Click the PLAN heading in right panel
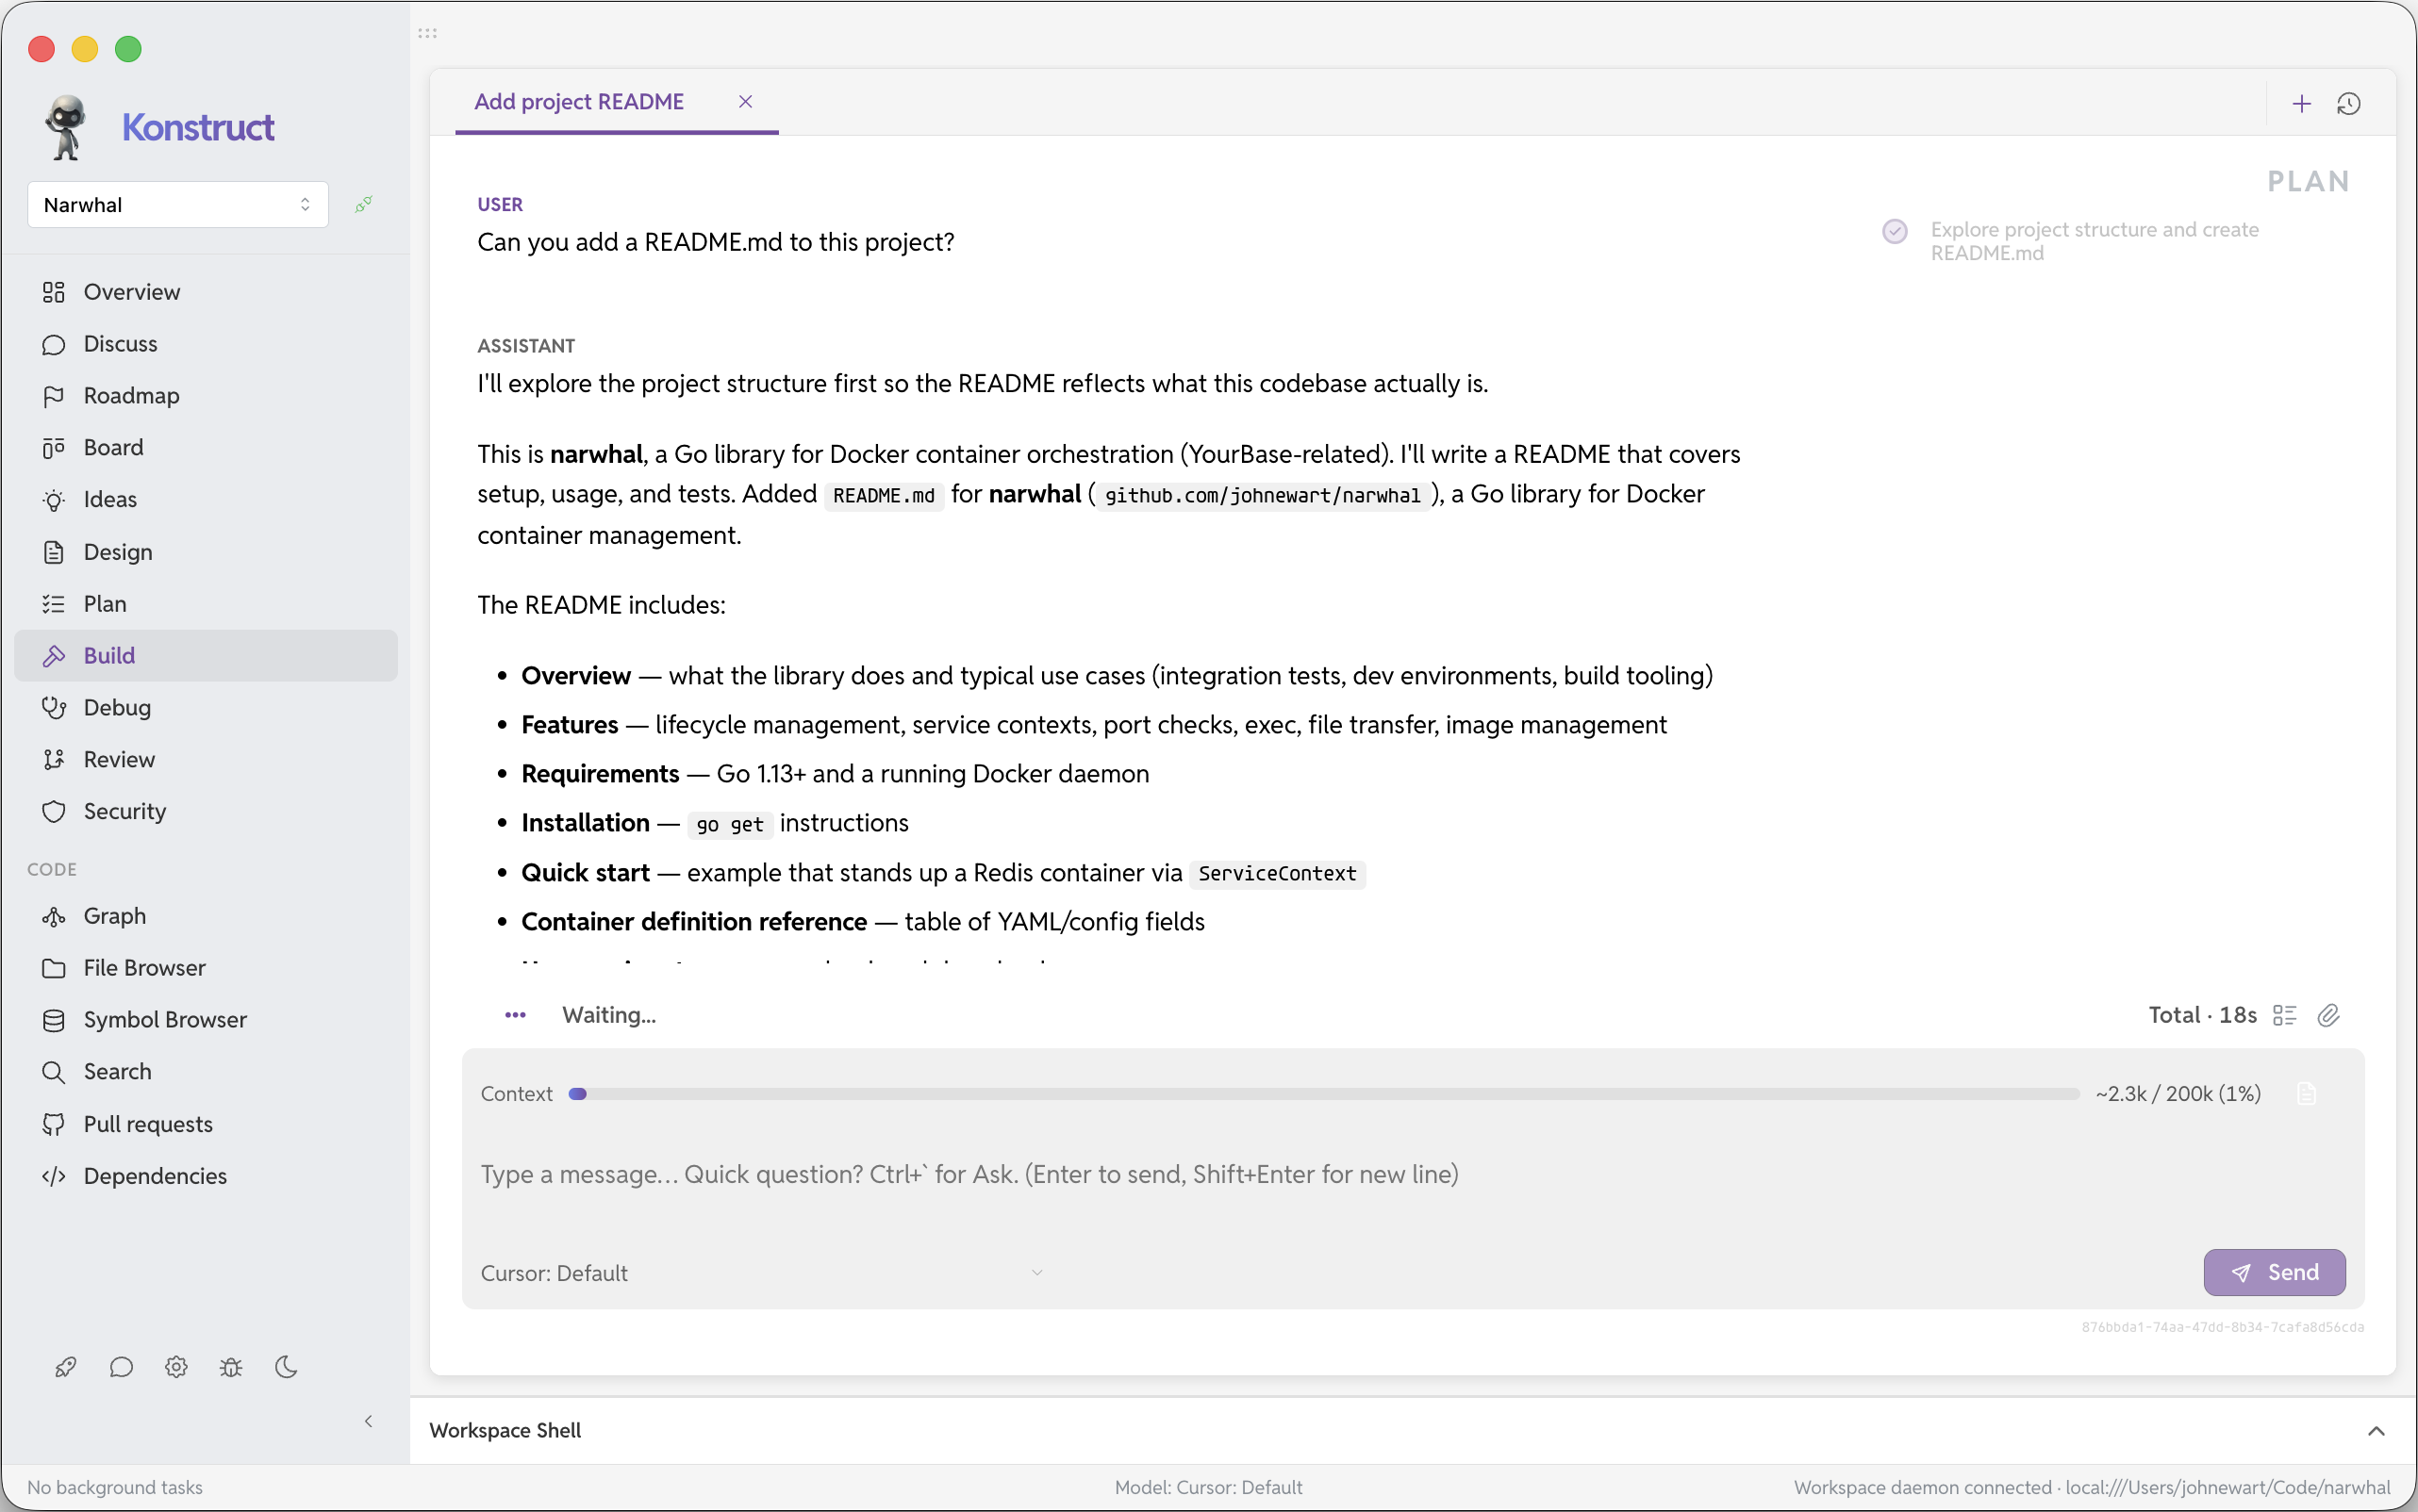 coord(2308,182)
